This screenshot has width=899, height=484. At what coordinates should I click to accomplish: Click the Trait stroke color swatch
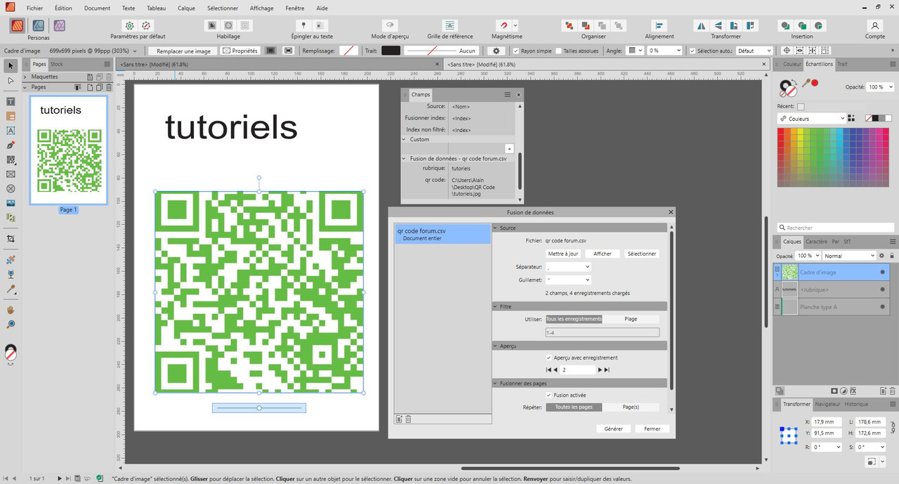coord(391,51)
